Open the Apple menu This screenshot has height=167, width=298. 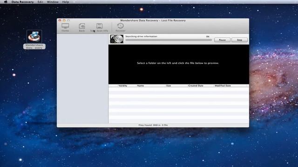[x=6, y=2]
